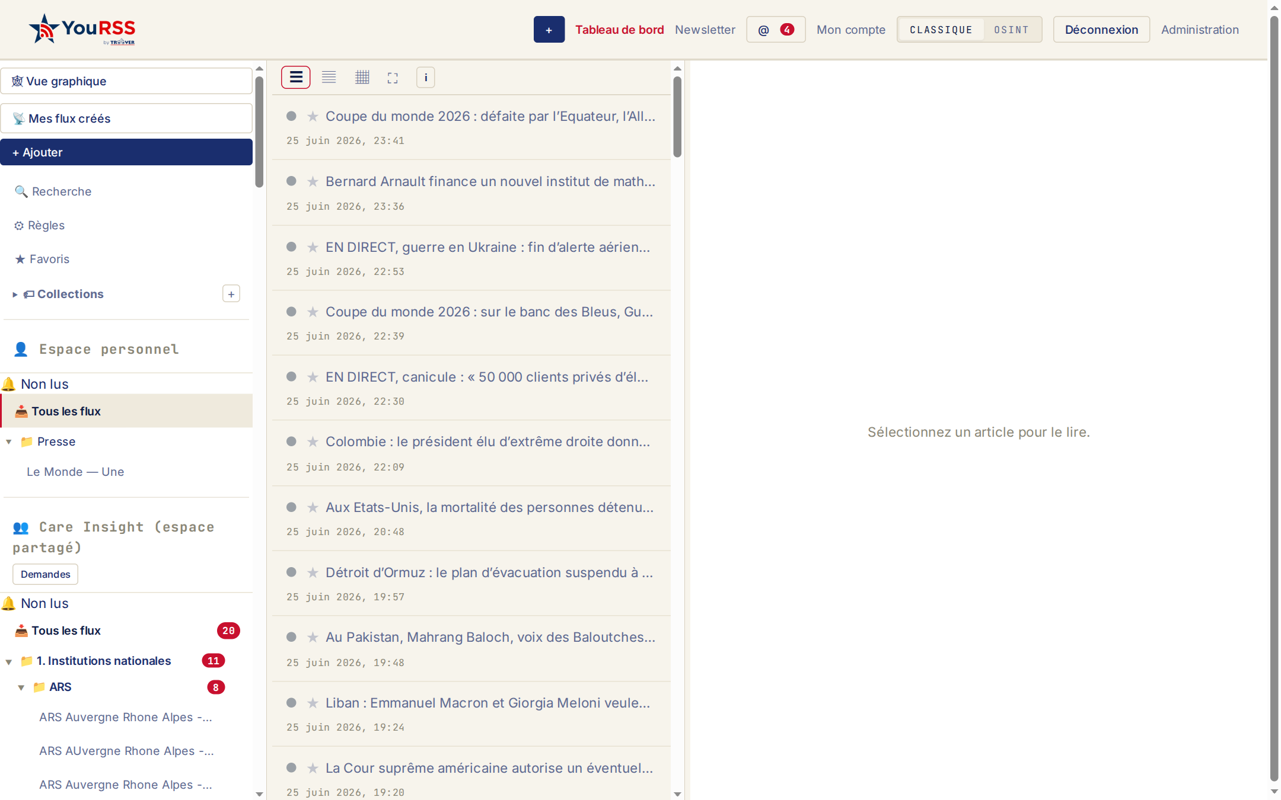Open Mes flux créés

pyautogui.click(x=126, y=119)
